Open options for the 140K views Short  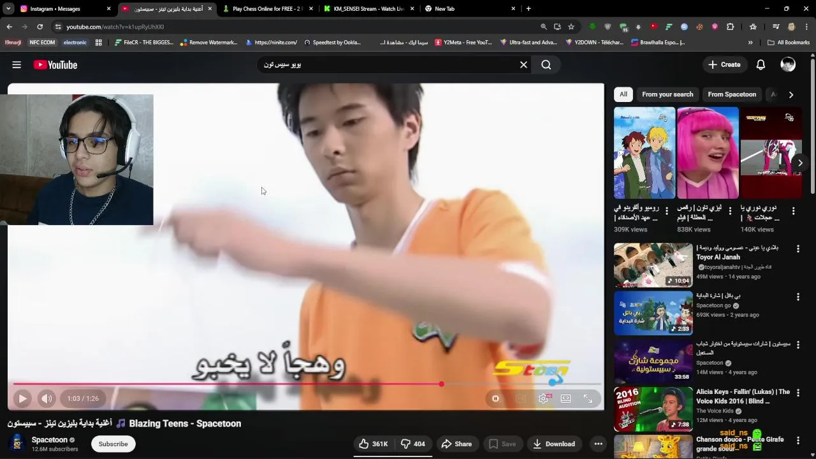click(793, 211)
